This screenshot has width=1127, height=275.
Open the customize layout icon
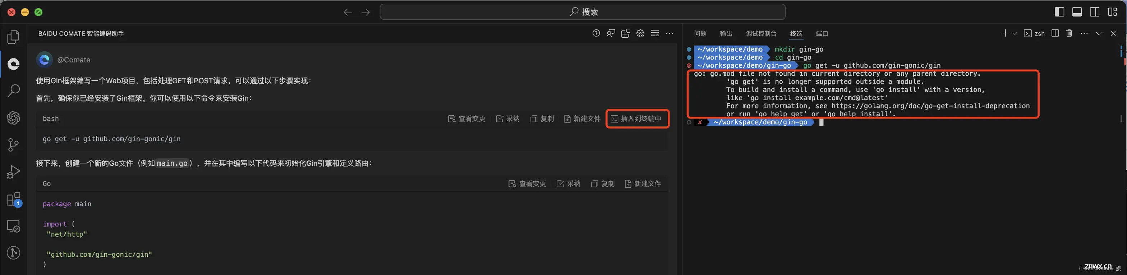pos(1112,12)
